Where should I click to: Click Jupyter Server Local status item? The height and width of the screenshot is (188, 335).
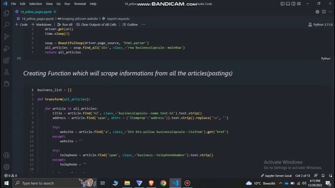pos(276,175)
